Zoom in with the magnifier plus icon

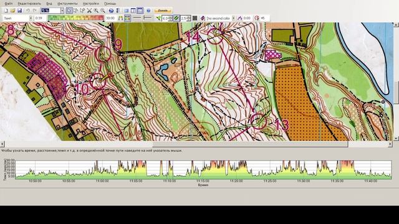click(96, 11)
